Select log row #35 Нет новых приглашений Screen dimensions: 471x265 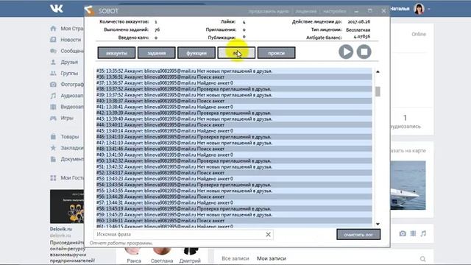coord(234,71)
